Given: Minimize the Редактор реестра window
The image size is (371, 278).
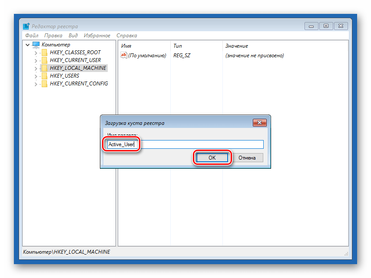Looking at the screenshot, I should [x=311, y=26].
